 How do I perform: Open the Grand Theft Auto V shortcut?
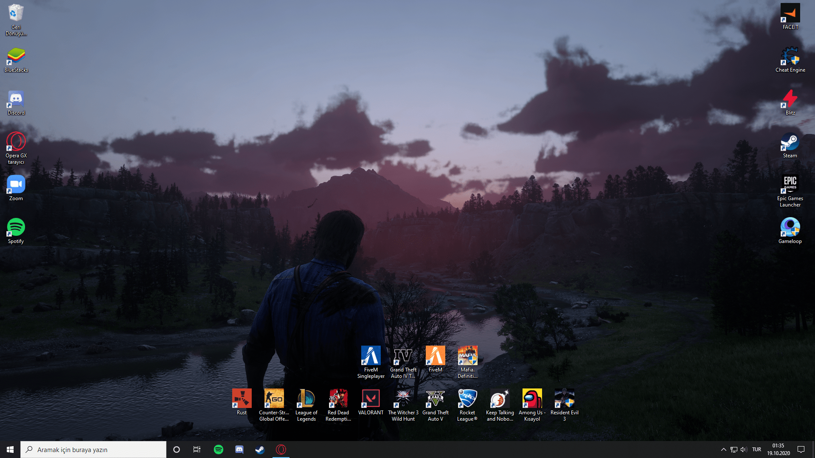click(435, 399)
